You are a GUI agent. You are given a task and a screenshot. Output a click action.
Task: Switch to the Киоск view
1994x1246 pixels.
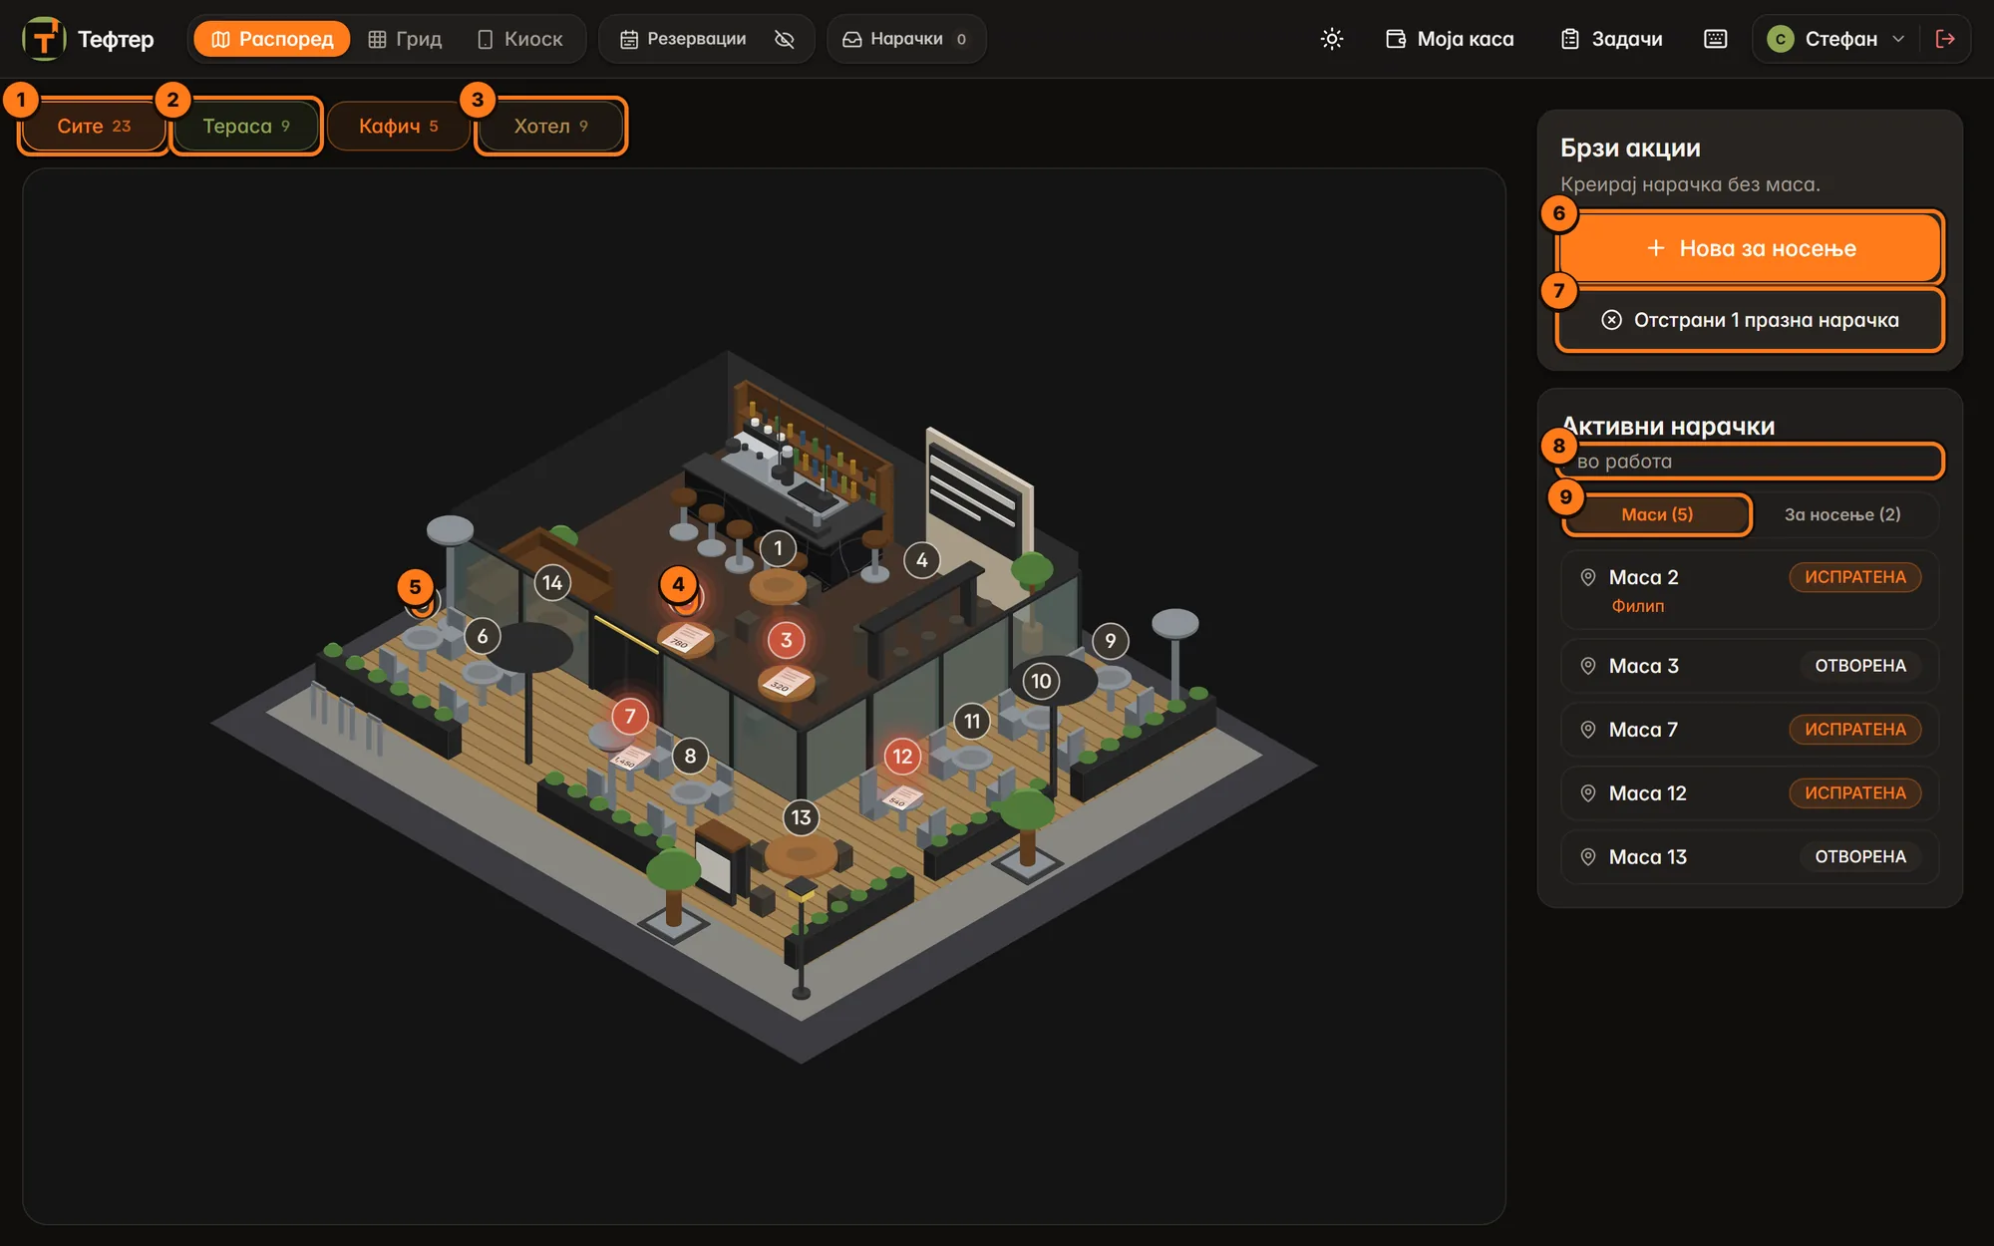pyautogui.click(x=520, y=39)
